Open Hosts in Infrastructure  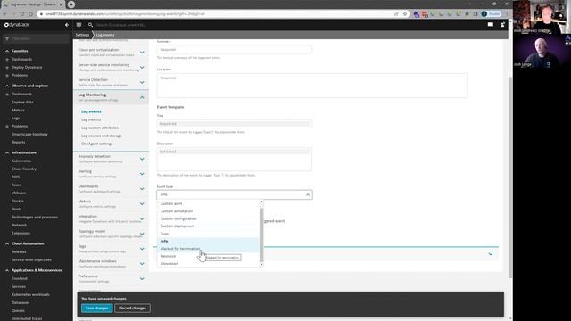pyautogui.click(x=17, y=210)
